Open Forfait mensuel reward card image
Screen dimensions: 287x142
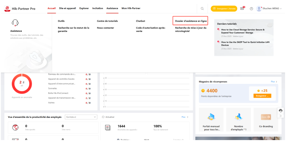pyautogui.click(x=211, y=117)
